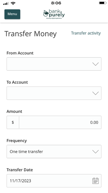Click the Amount field showing 0.00
Screen dimensions: 108x193
pyautogui.click(x=60, y=122)
